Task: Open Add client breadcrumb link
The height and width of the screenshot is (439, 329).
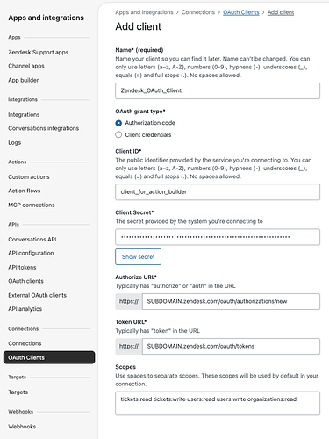Action: (x=281, y=12)
